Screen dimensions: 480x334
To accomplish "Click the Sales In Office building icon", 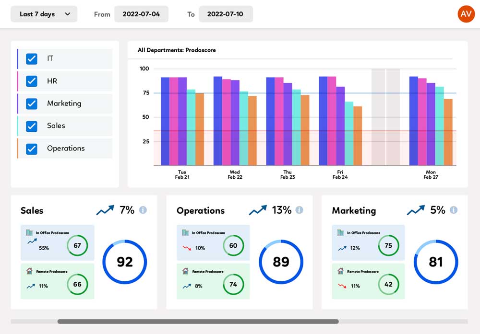I will [x=29, y=232].
